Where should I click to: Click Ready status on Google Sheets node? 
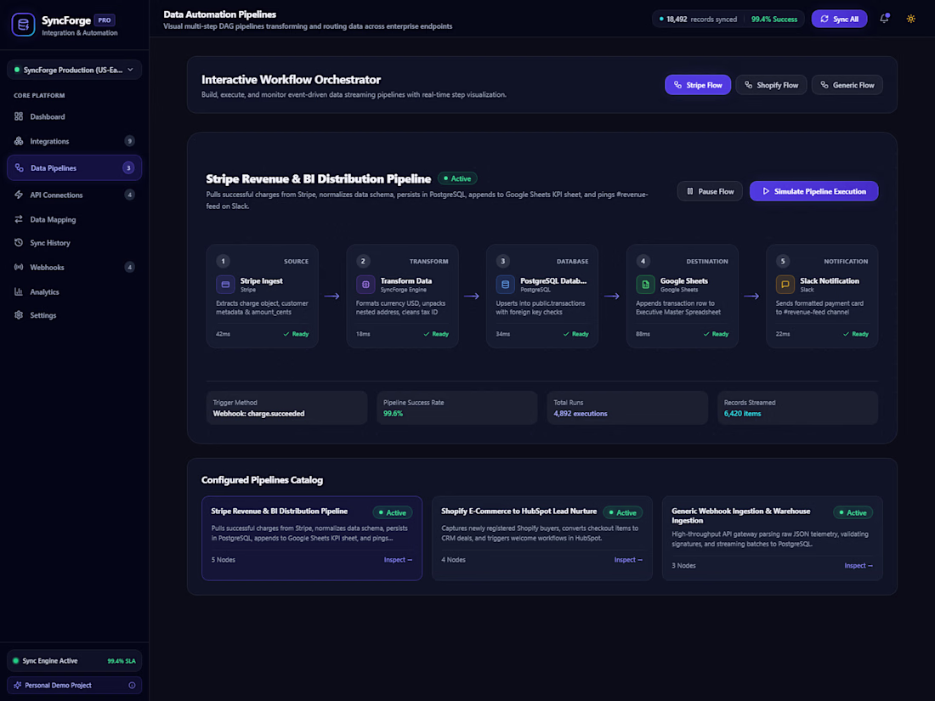pos(716,335)
